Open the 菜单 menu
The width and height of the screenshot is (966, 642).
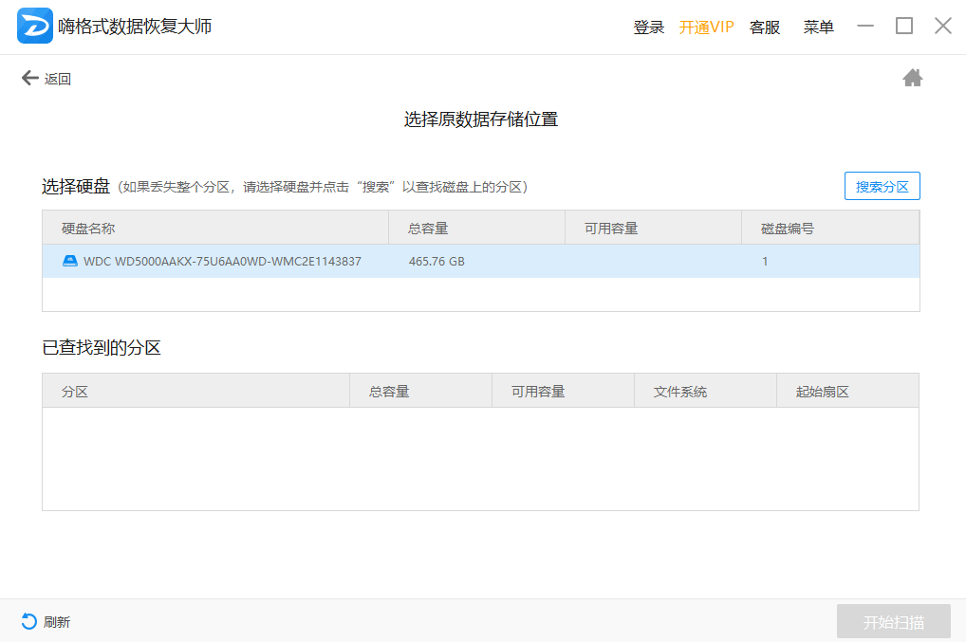coord(818,27)
